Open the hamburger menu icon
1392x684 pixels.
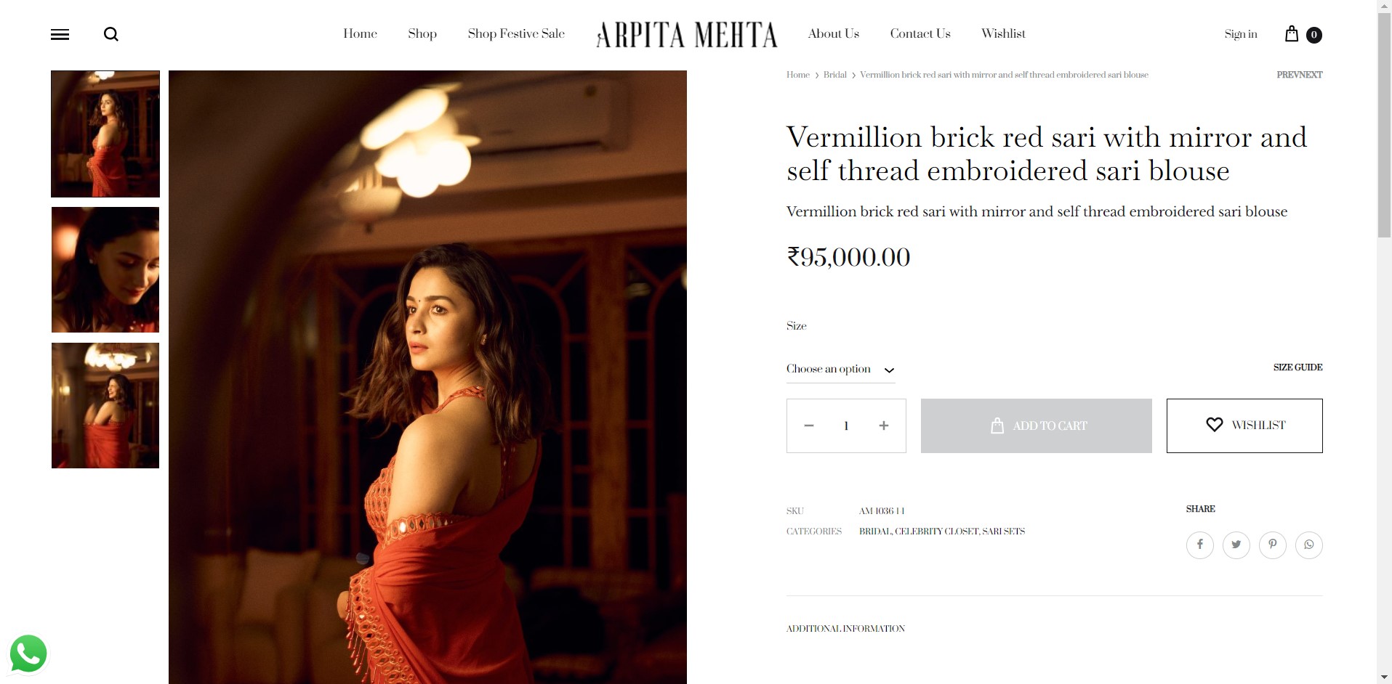pos(60,34)
